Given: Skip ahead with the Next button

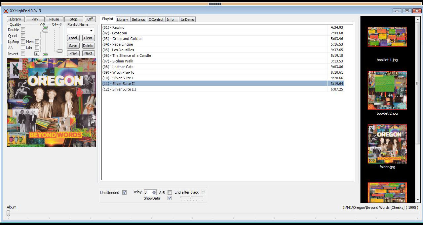Looking at the screenshot, I should tap(88, 53).
